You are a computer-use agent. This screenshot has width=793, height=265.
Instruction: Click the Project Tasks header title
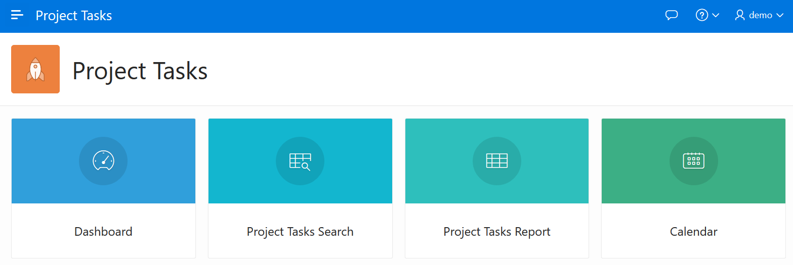pyautogui.click(x=74, y=16)
